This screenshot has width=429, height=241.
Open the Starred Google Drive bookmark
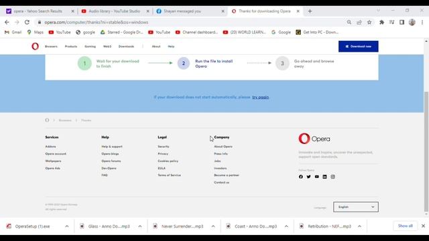pos(121,32)
